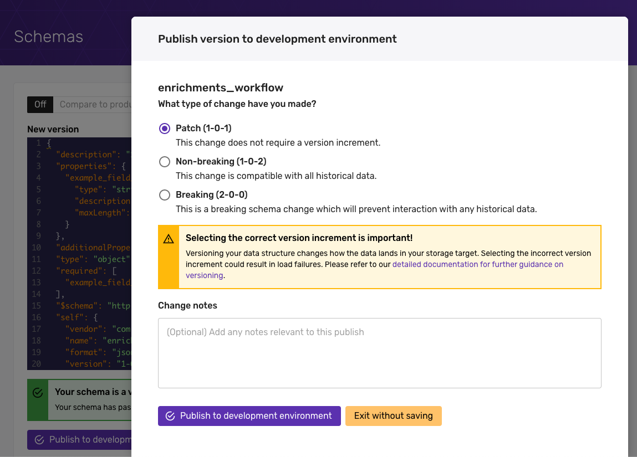637x457 pixels.
Task: Click the Schemas page heading
Action: [x=49, y=37]
